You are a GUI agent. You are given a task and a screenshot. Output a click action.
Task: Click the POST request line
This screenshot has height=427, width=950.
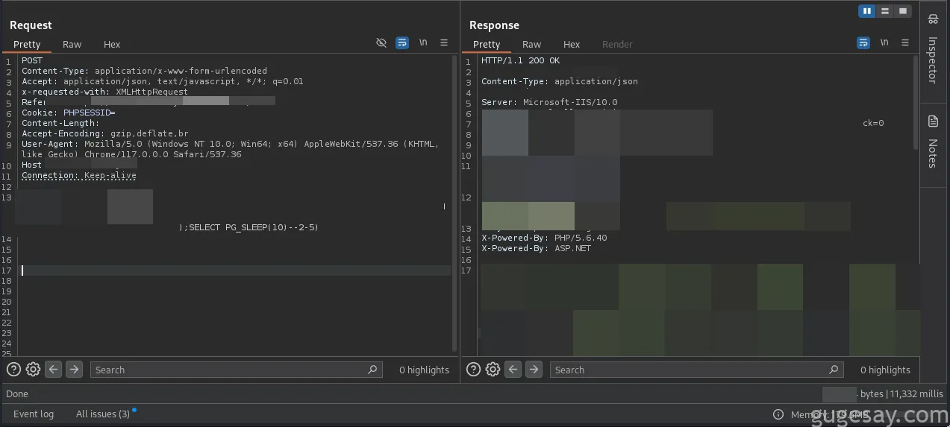32,60
